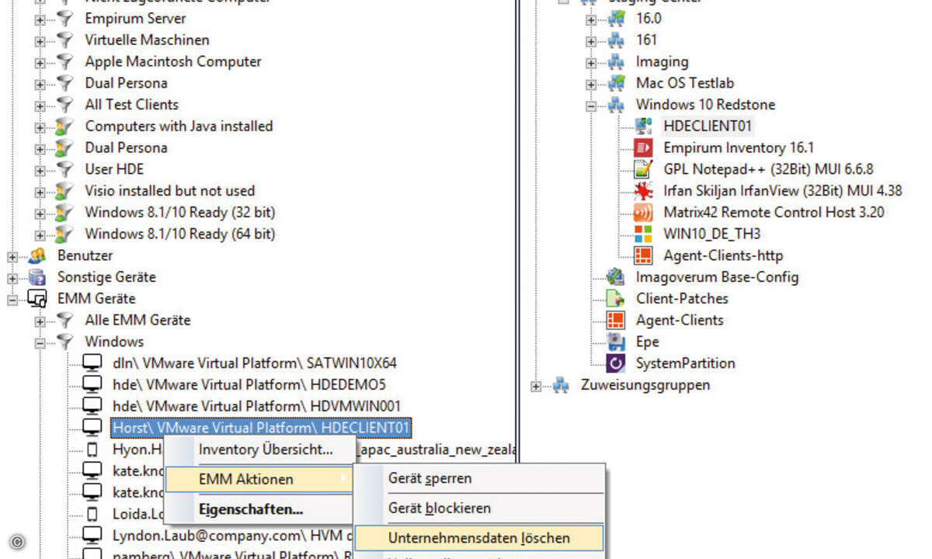Expand the 161 staging group
This screenshot has width=932, height=559.
[x=592, y=40]
